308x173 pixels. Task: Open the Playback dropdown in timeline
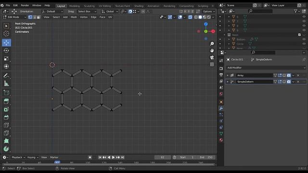click(18, 157)
